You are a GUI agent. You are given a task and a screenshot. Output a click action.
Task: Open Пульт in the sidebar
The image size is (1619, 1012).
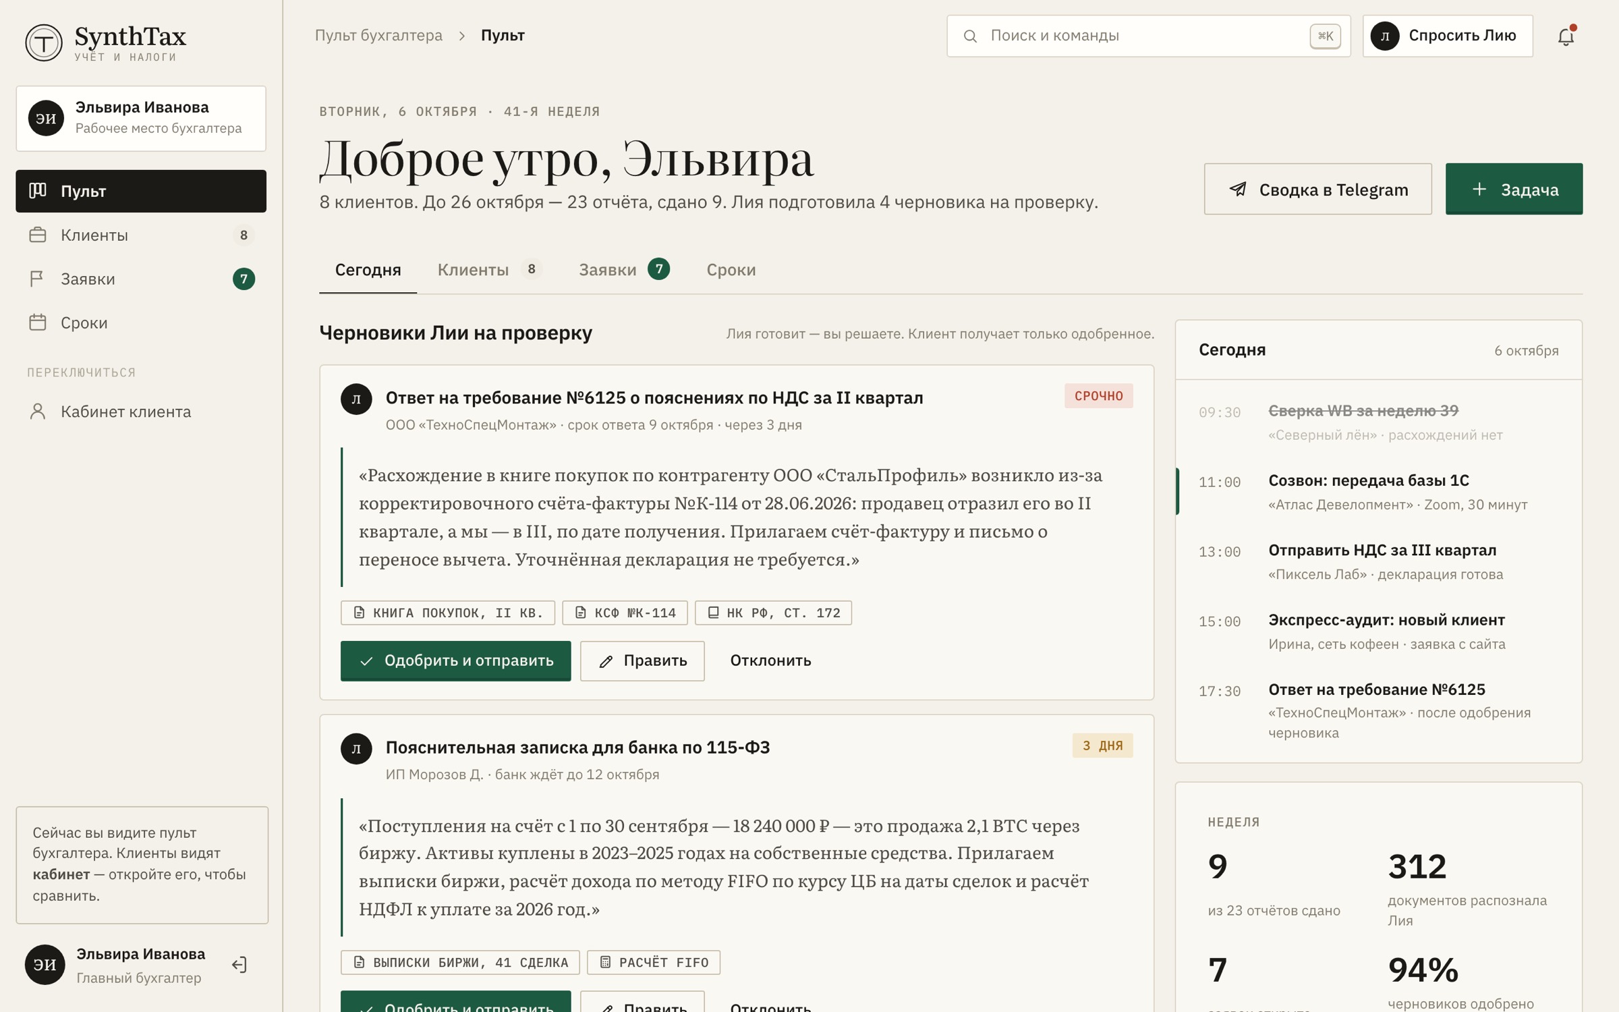coord(141,191)
